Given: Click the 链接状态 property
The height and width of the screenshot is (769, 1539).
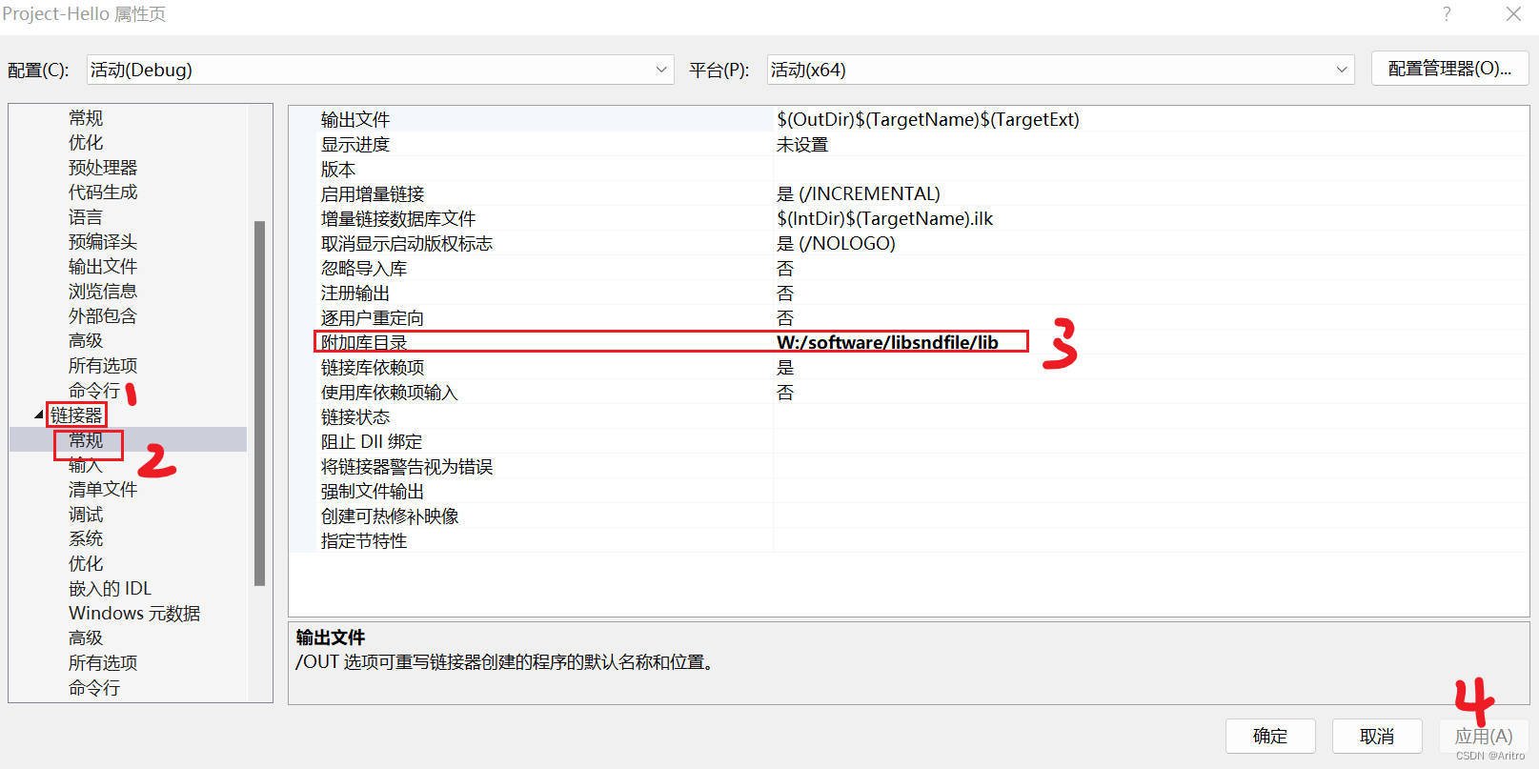Looking at the screenshot, I should point(355,417).
